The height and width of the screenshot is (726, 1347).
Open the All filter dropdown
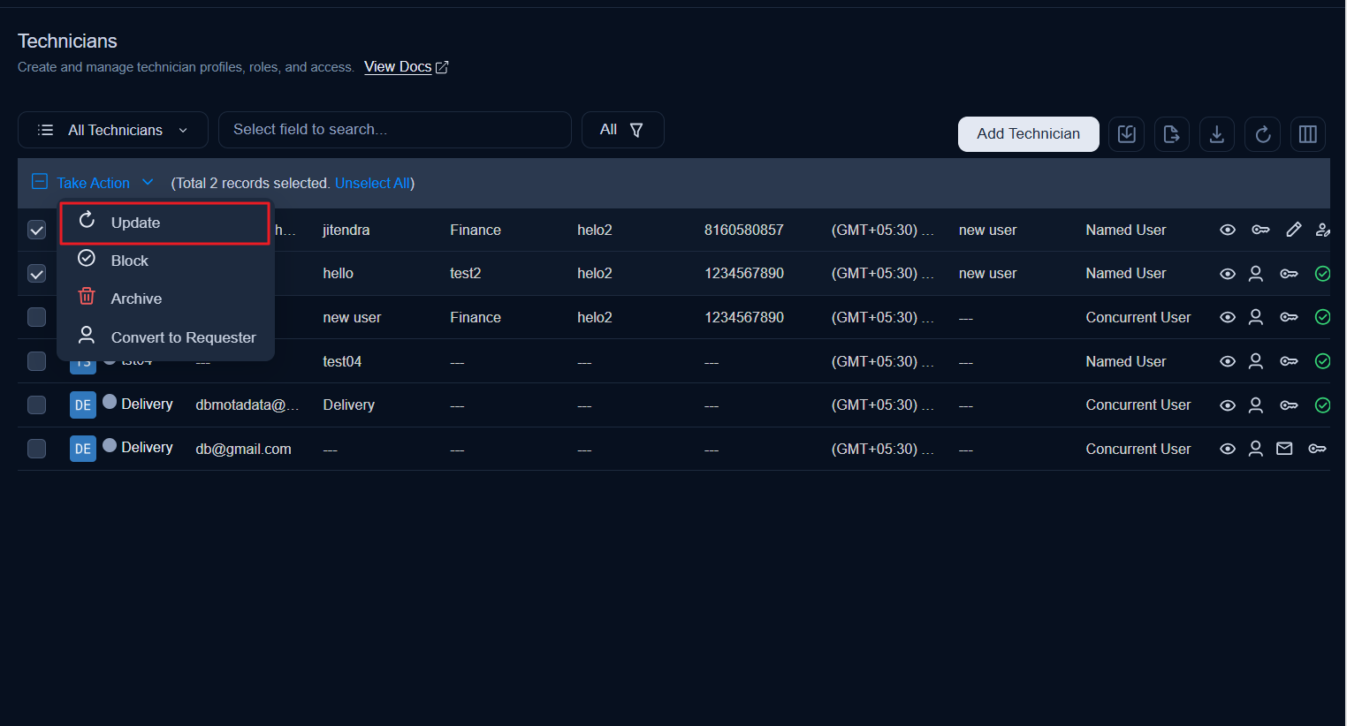622,130
